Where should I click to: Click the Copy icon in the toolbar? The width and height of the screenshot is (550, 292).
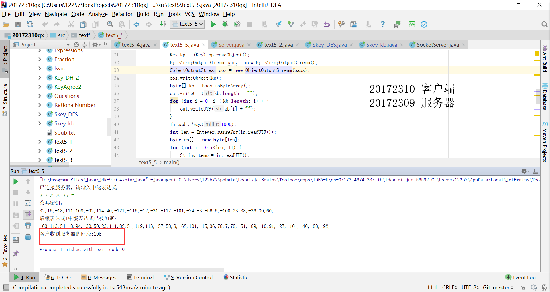(x=83, y=25)
